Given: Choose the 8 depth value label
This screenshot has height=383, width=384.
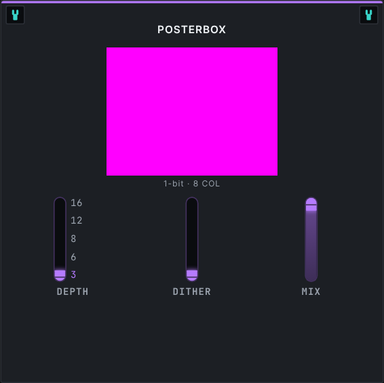Looking at the screenshot, I should point(73,239).
